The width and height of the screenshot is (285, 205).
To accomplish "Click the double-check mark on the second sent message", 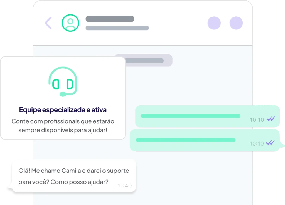I will point(270,143).
